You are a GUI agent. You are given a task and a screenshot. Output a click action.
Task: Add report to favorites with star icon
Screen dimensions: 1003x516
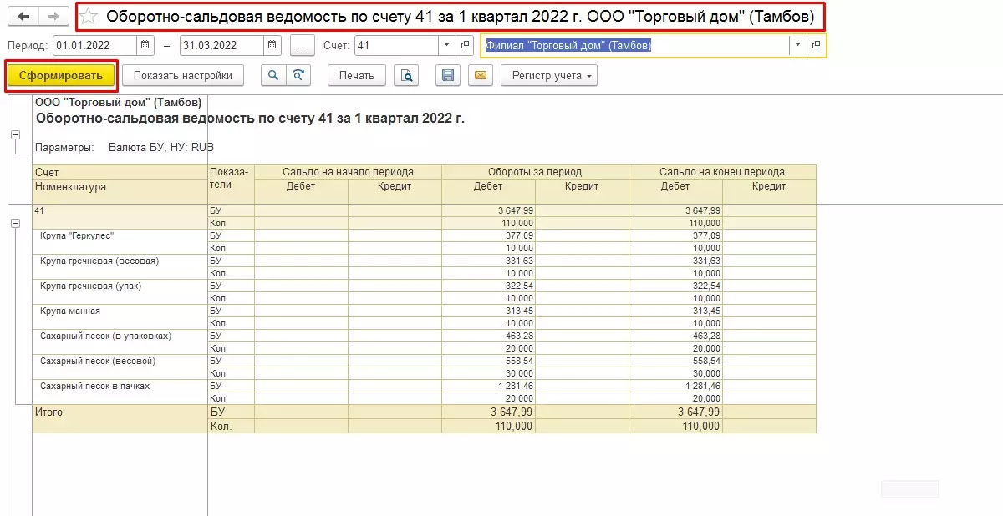point(89,17)
